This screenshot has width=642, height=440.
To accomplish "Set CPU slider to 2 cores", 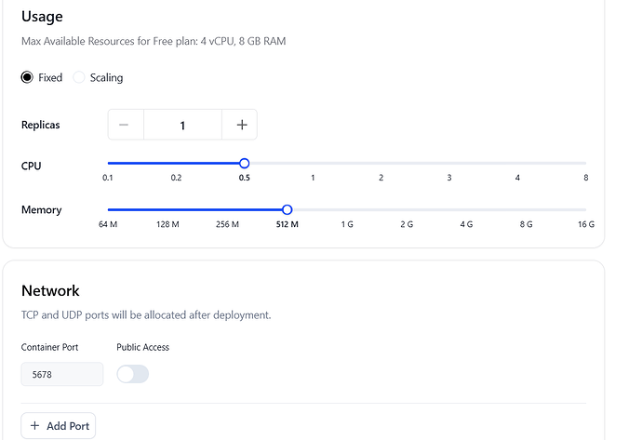I will point(381,164).
